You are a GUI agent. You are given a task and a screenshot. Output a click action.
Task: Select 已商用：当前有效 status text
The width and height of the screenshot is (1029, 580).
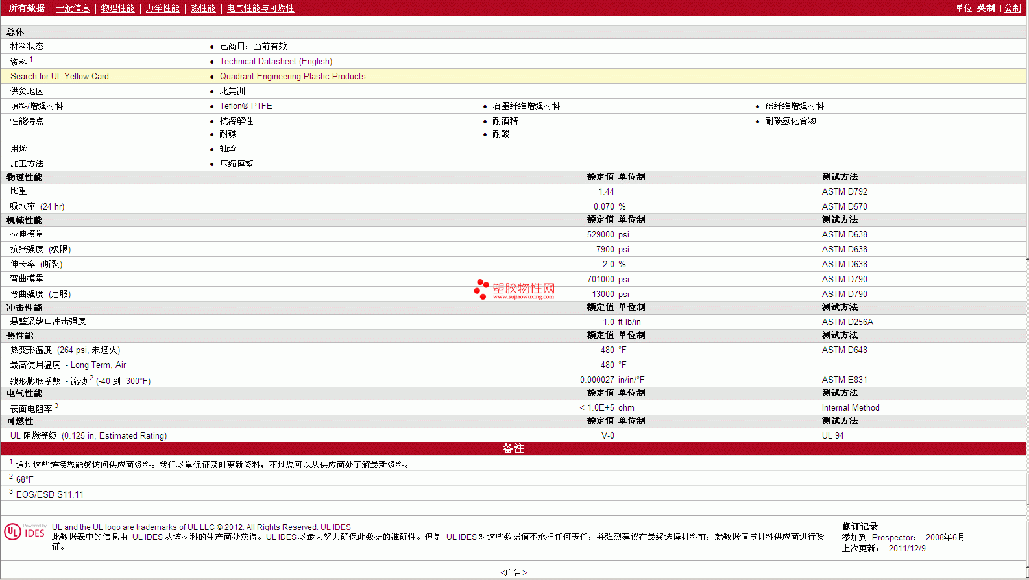point(254,47)
